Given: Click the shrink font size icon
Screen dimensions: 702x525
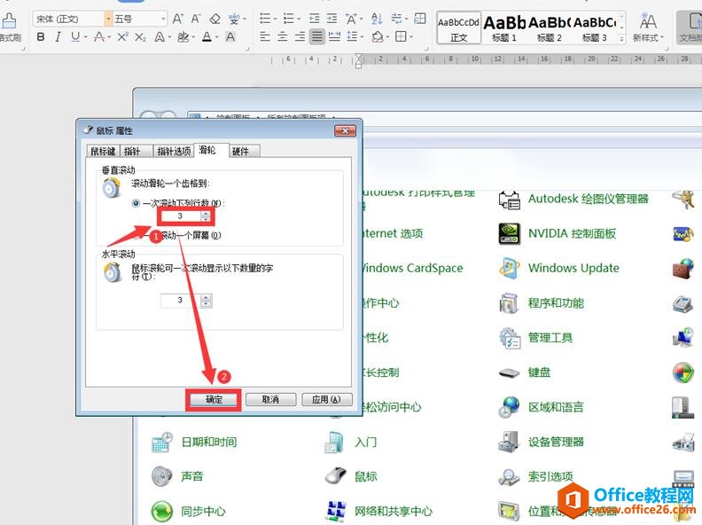Looking at the screenshot, I should coord(196,19).
